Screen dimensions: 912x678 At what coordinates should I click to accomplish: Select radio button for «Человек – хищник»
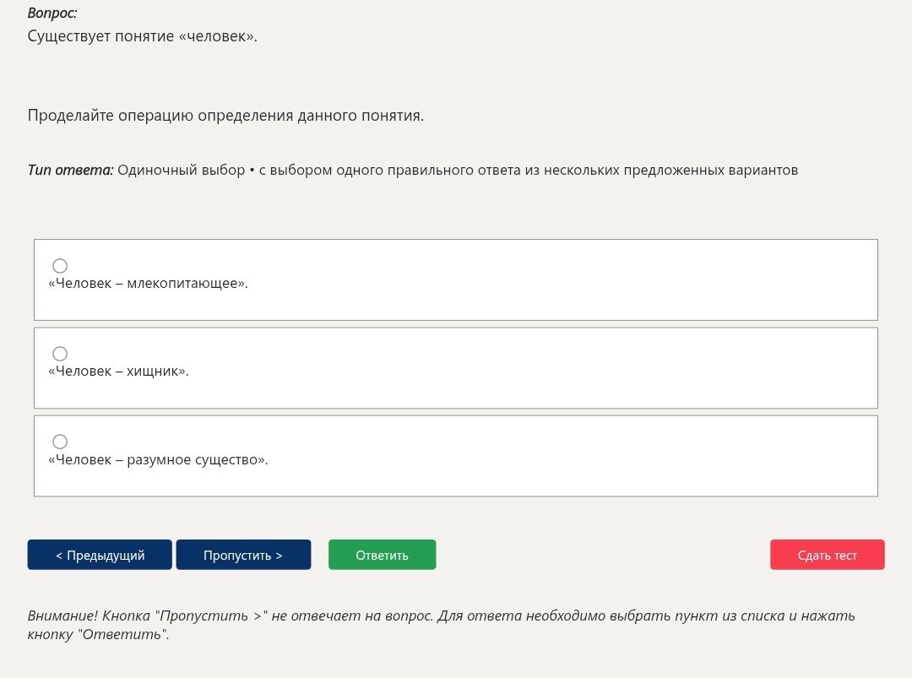click(x=60, y=354)
